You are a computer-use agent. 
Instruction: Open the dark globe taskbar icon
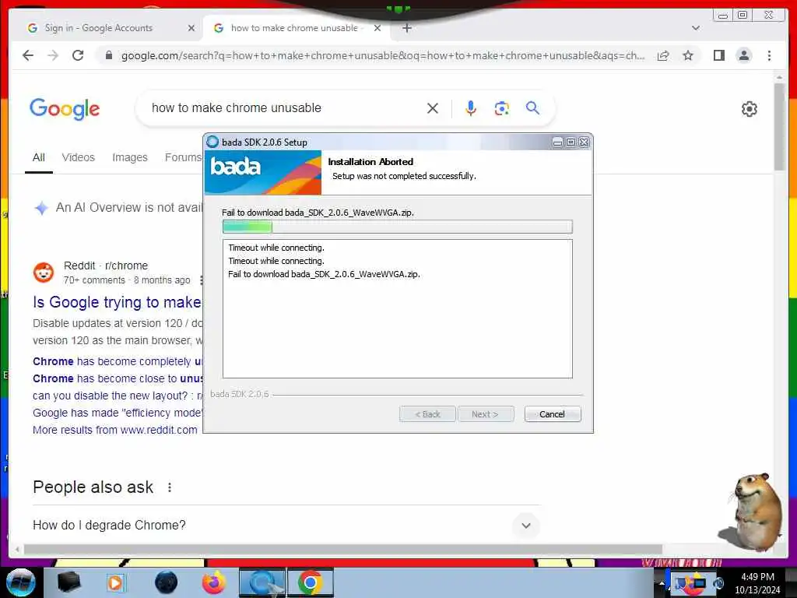click(x=167, y=582)
